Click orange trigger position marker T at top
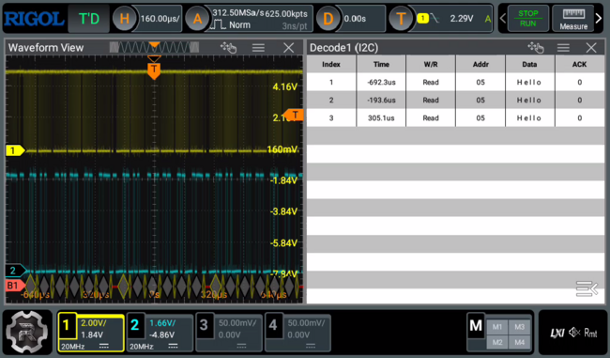This screenshot has height=358, width=610. 154,70
